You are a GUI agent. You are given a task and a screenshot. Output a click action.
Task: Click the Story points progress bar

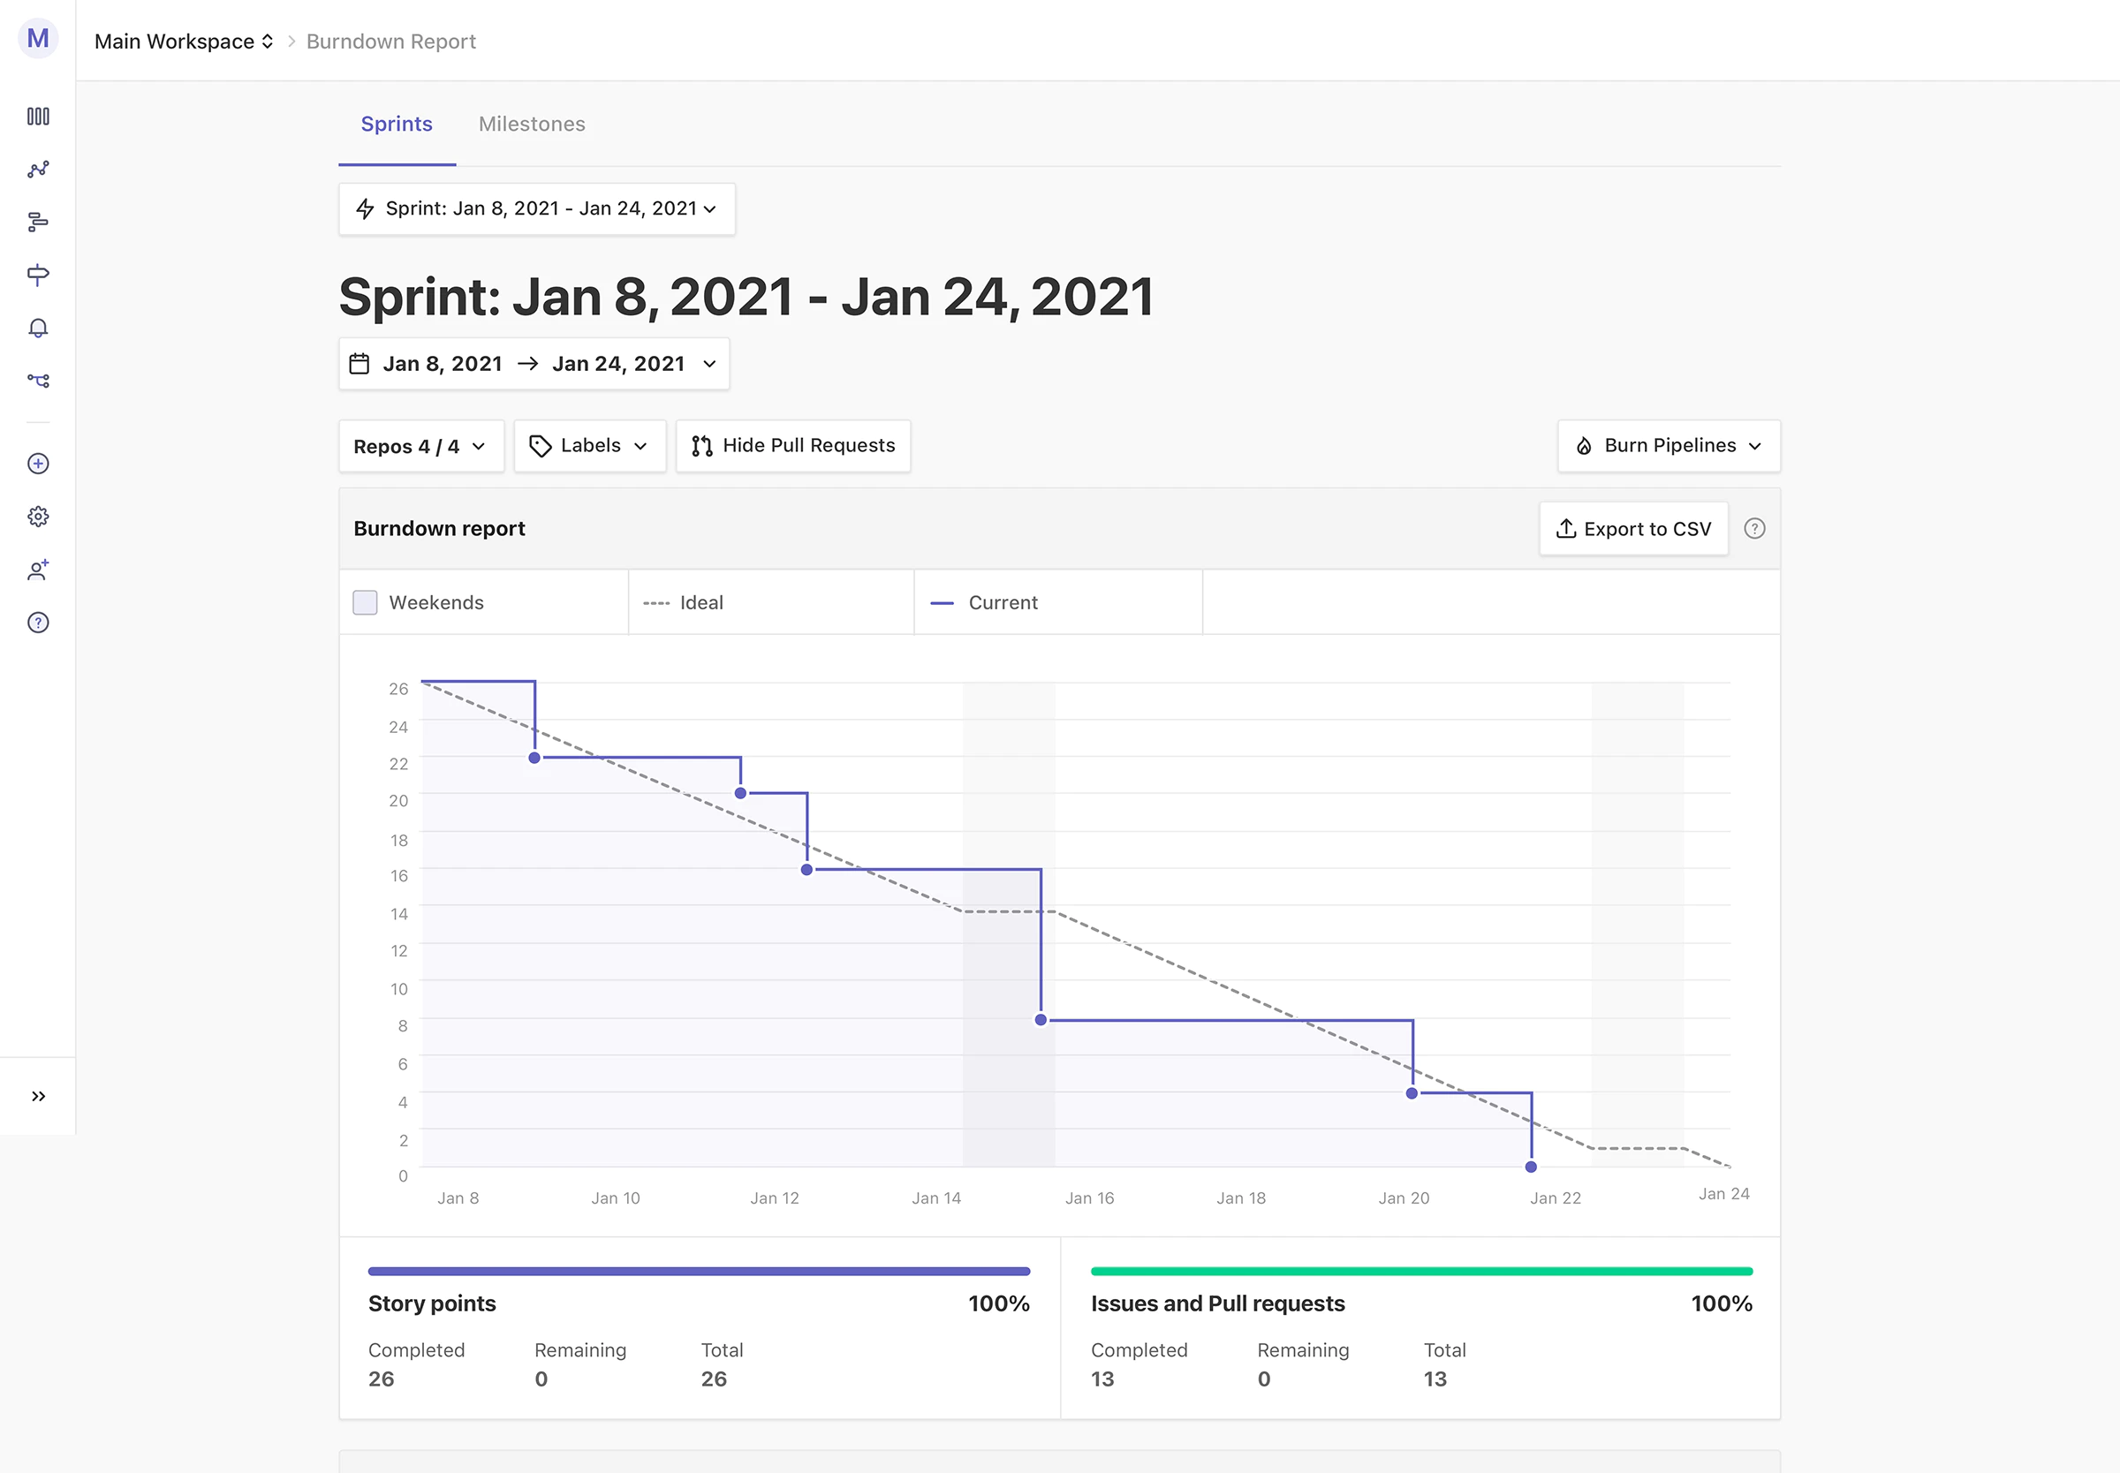click(x=699, y=1272)
